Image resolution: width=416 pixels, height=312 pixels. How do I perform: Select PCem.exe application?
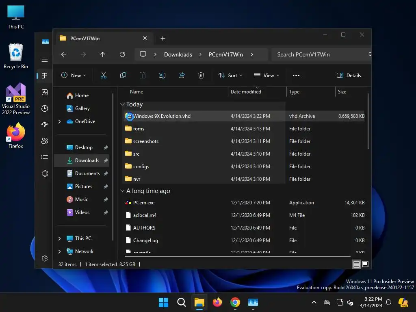(244, 203)
